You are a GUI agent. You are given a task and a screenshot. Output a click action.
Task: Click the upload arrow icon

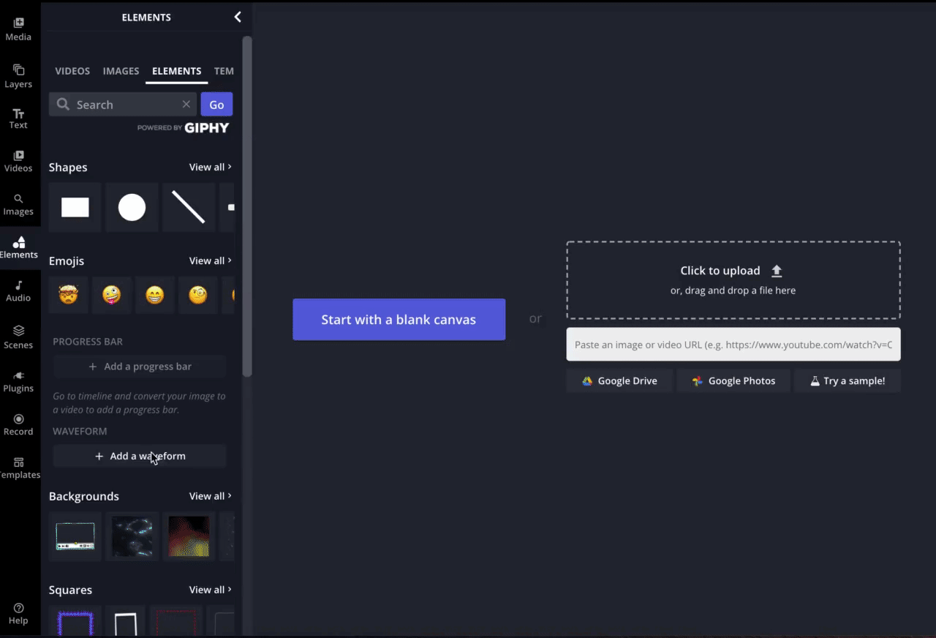coord(777,271)
